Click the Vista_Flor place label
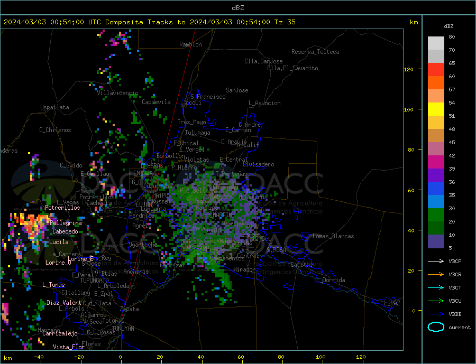The height and width of the screenshot is (364, 476). [x=69, y=347]
